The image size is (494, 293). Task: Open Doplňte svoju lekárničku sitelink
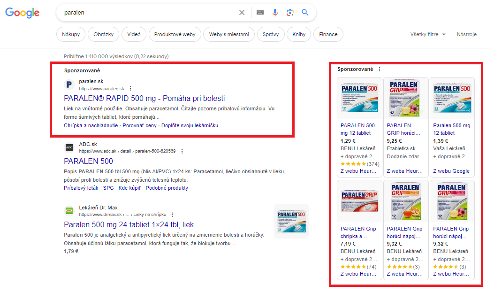190,125
